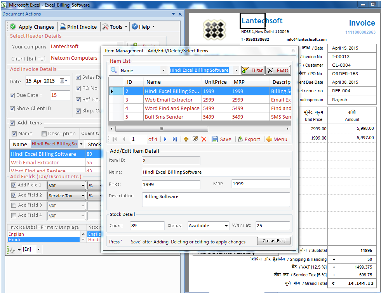
Task: Go to previous item record
Action: pos(124,139)
